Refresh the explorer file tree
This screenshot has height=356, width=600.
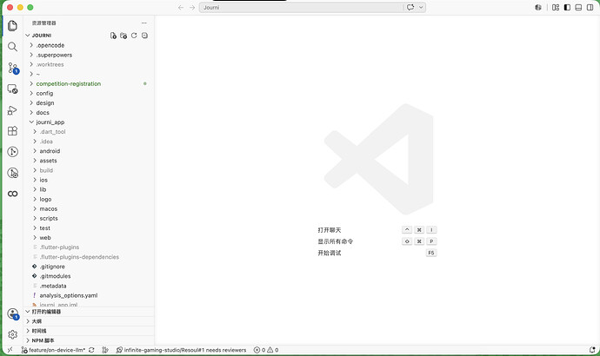pos(134,36)
